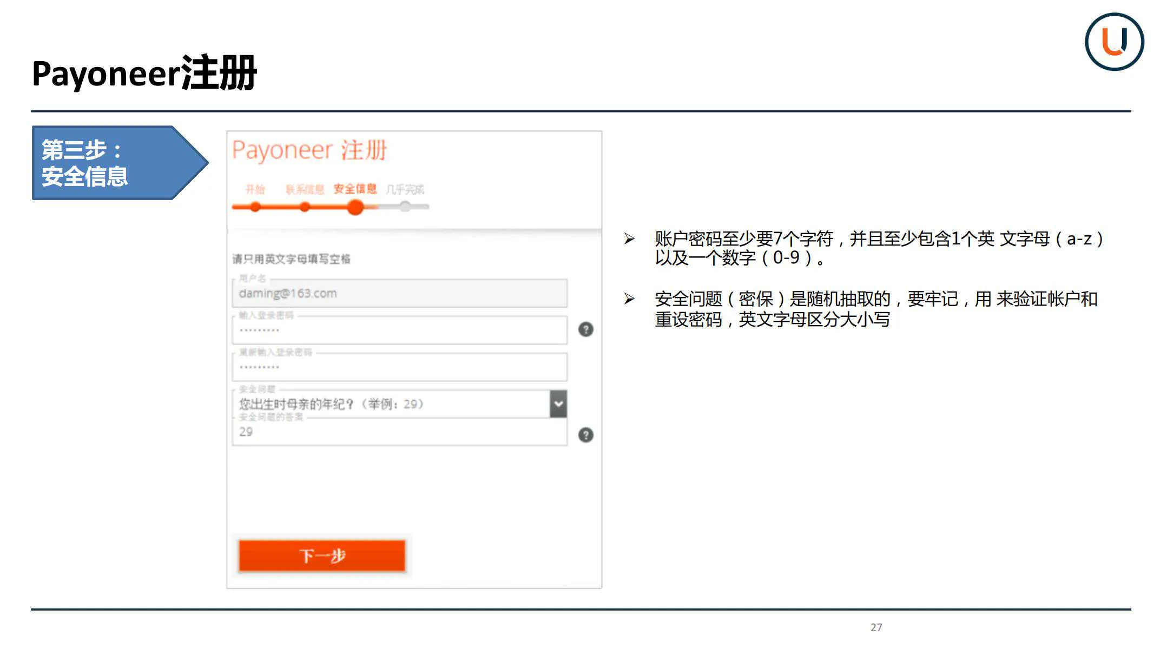1154x649 pixels.
Task: Click the 几乎完成 step label
Action: 406,189
